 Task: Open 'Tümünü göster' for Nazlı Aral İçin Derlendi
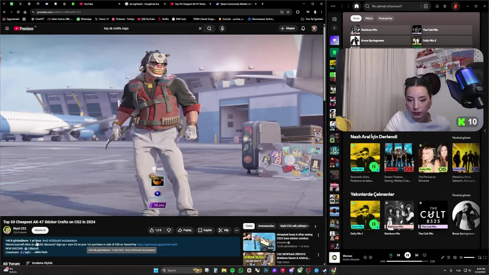pyautogui.click(x=461, y=137)
